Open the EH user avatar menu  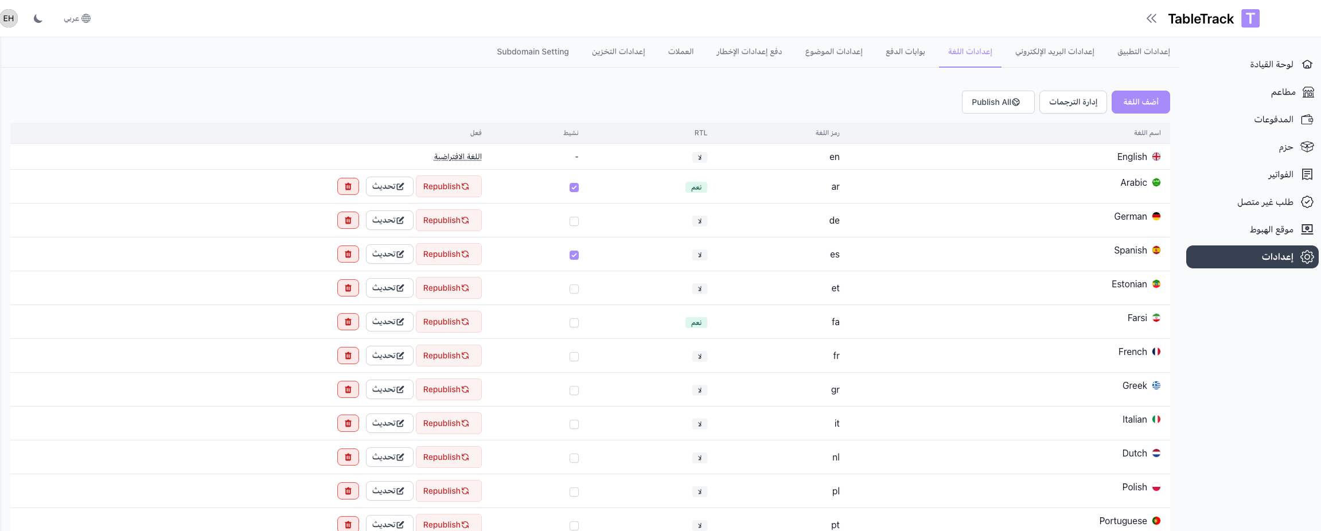click(9, 18)
